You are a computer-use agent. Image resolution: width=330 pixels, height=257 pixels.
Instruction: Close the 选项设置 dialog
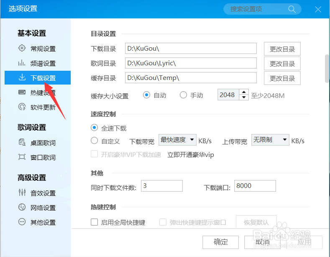tap(318, 9)
